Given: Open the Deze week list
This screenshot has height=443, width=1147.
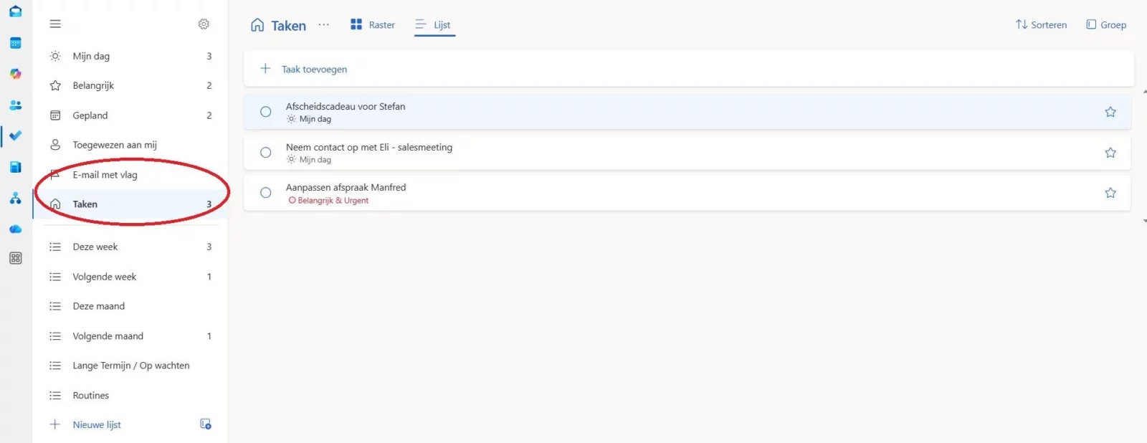Looking at the screenshot, I should tap(95, 247).
